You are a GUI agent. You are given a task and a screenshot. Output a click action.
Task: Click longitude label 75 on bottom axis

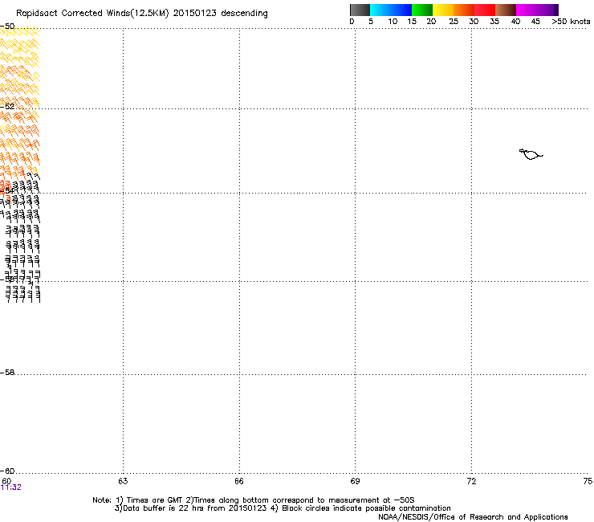pyautogui.click(x=588, y=481)
